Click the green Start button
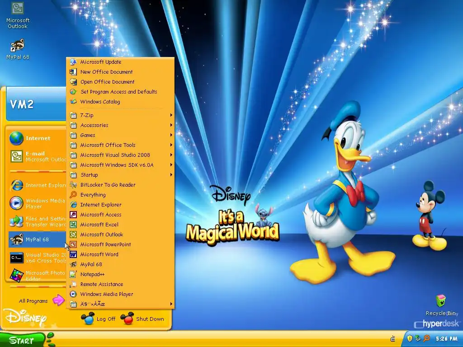 (x=23, y=340)
